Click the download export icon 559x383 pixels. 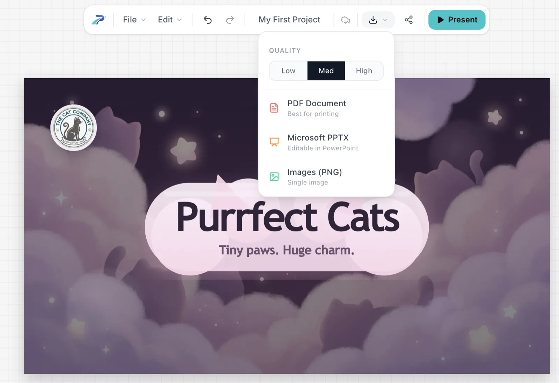tap(373, 20)
